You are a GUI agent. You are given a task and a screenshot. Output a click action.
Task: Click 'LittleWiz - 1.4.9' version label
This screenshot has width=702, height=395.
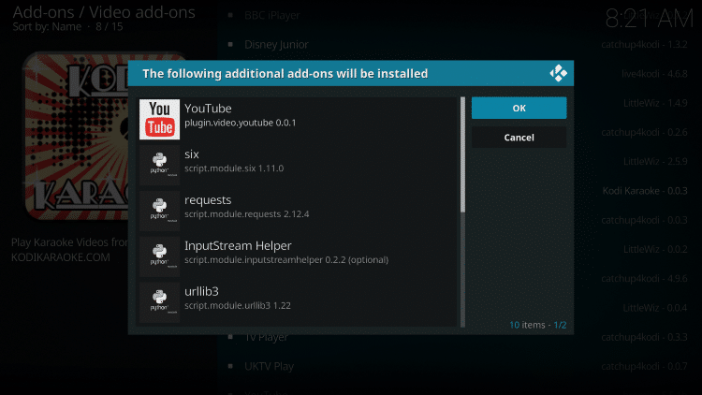tap(655, 103)
